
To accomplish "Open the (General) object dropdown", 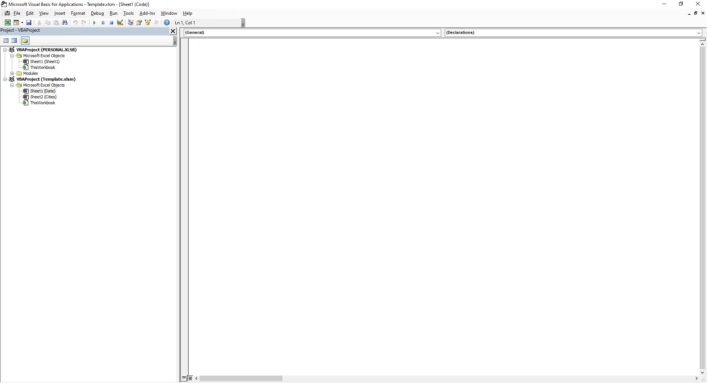I will click(437, 33).
